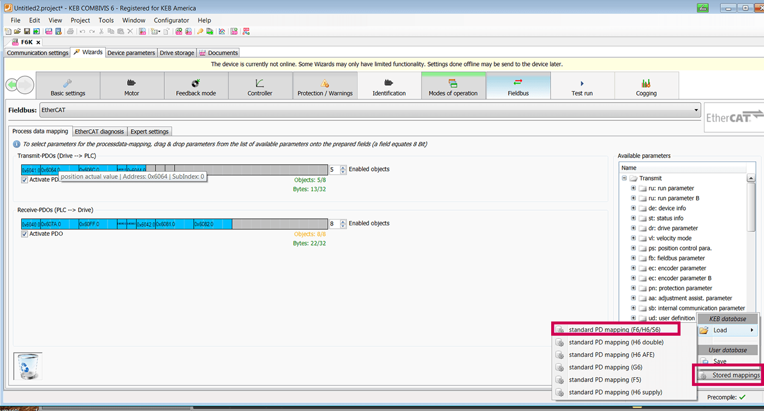
Task: Collapse the Transmit tree node
Action: pos(624,178)
